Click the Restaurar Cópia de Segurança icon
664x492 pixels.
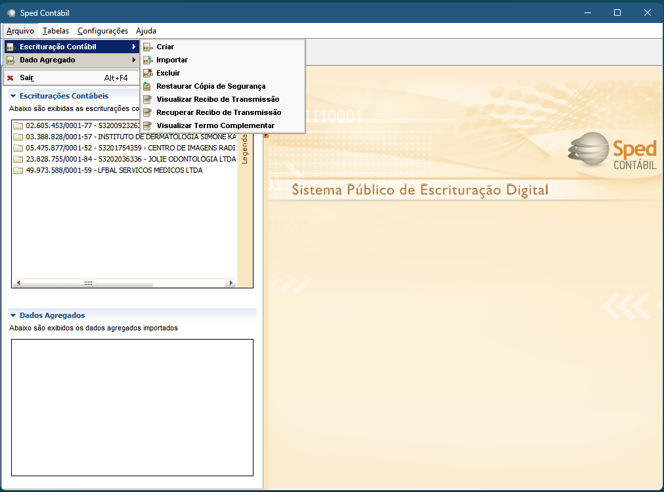147,86
